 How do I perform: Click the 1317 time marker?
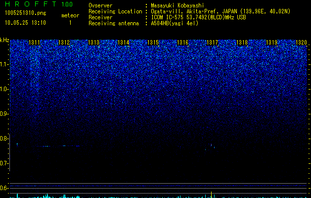(x=213, y=43)
